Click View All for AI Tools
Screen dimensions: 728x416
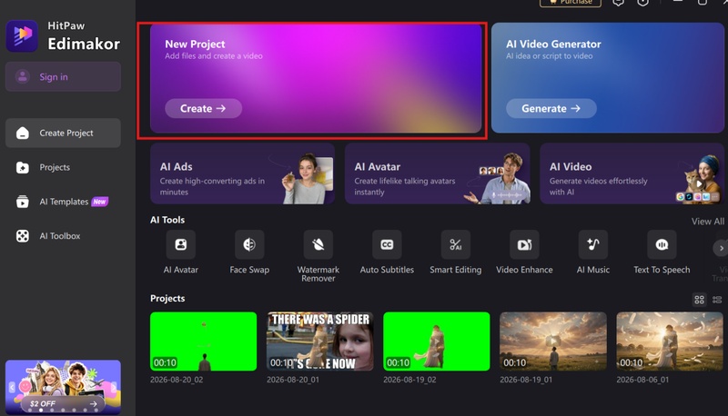coord(707,222)
